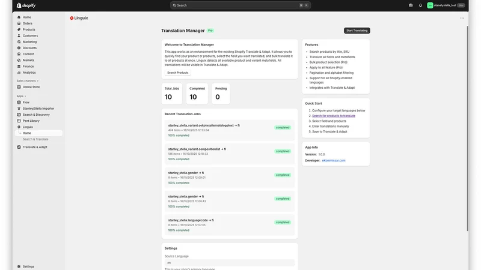Click 'Save to Translate & Adapt' step

(x=329, y=131)
